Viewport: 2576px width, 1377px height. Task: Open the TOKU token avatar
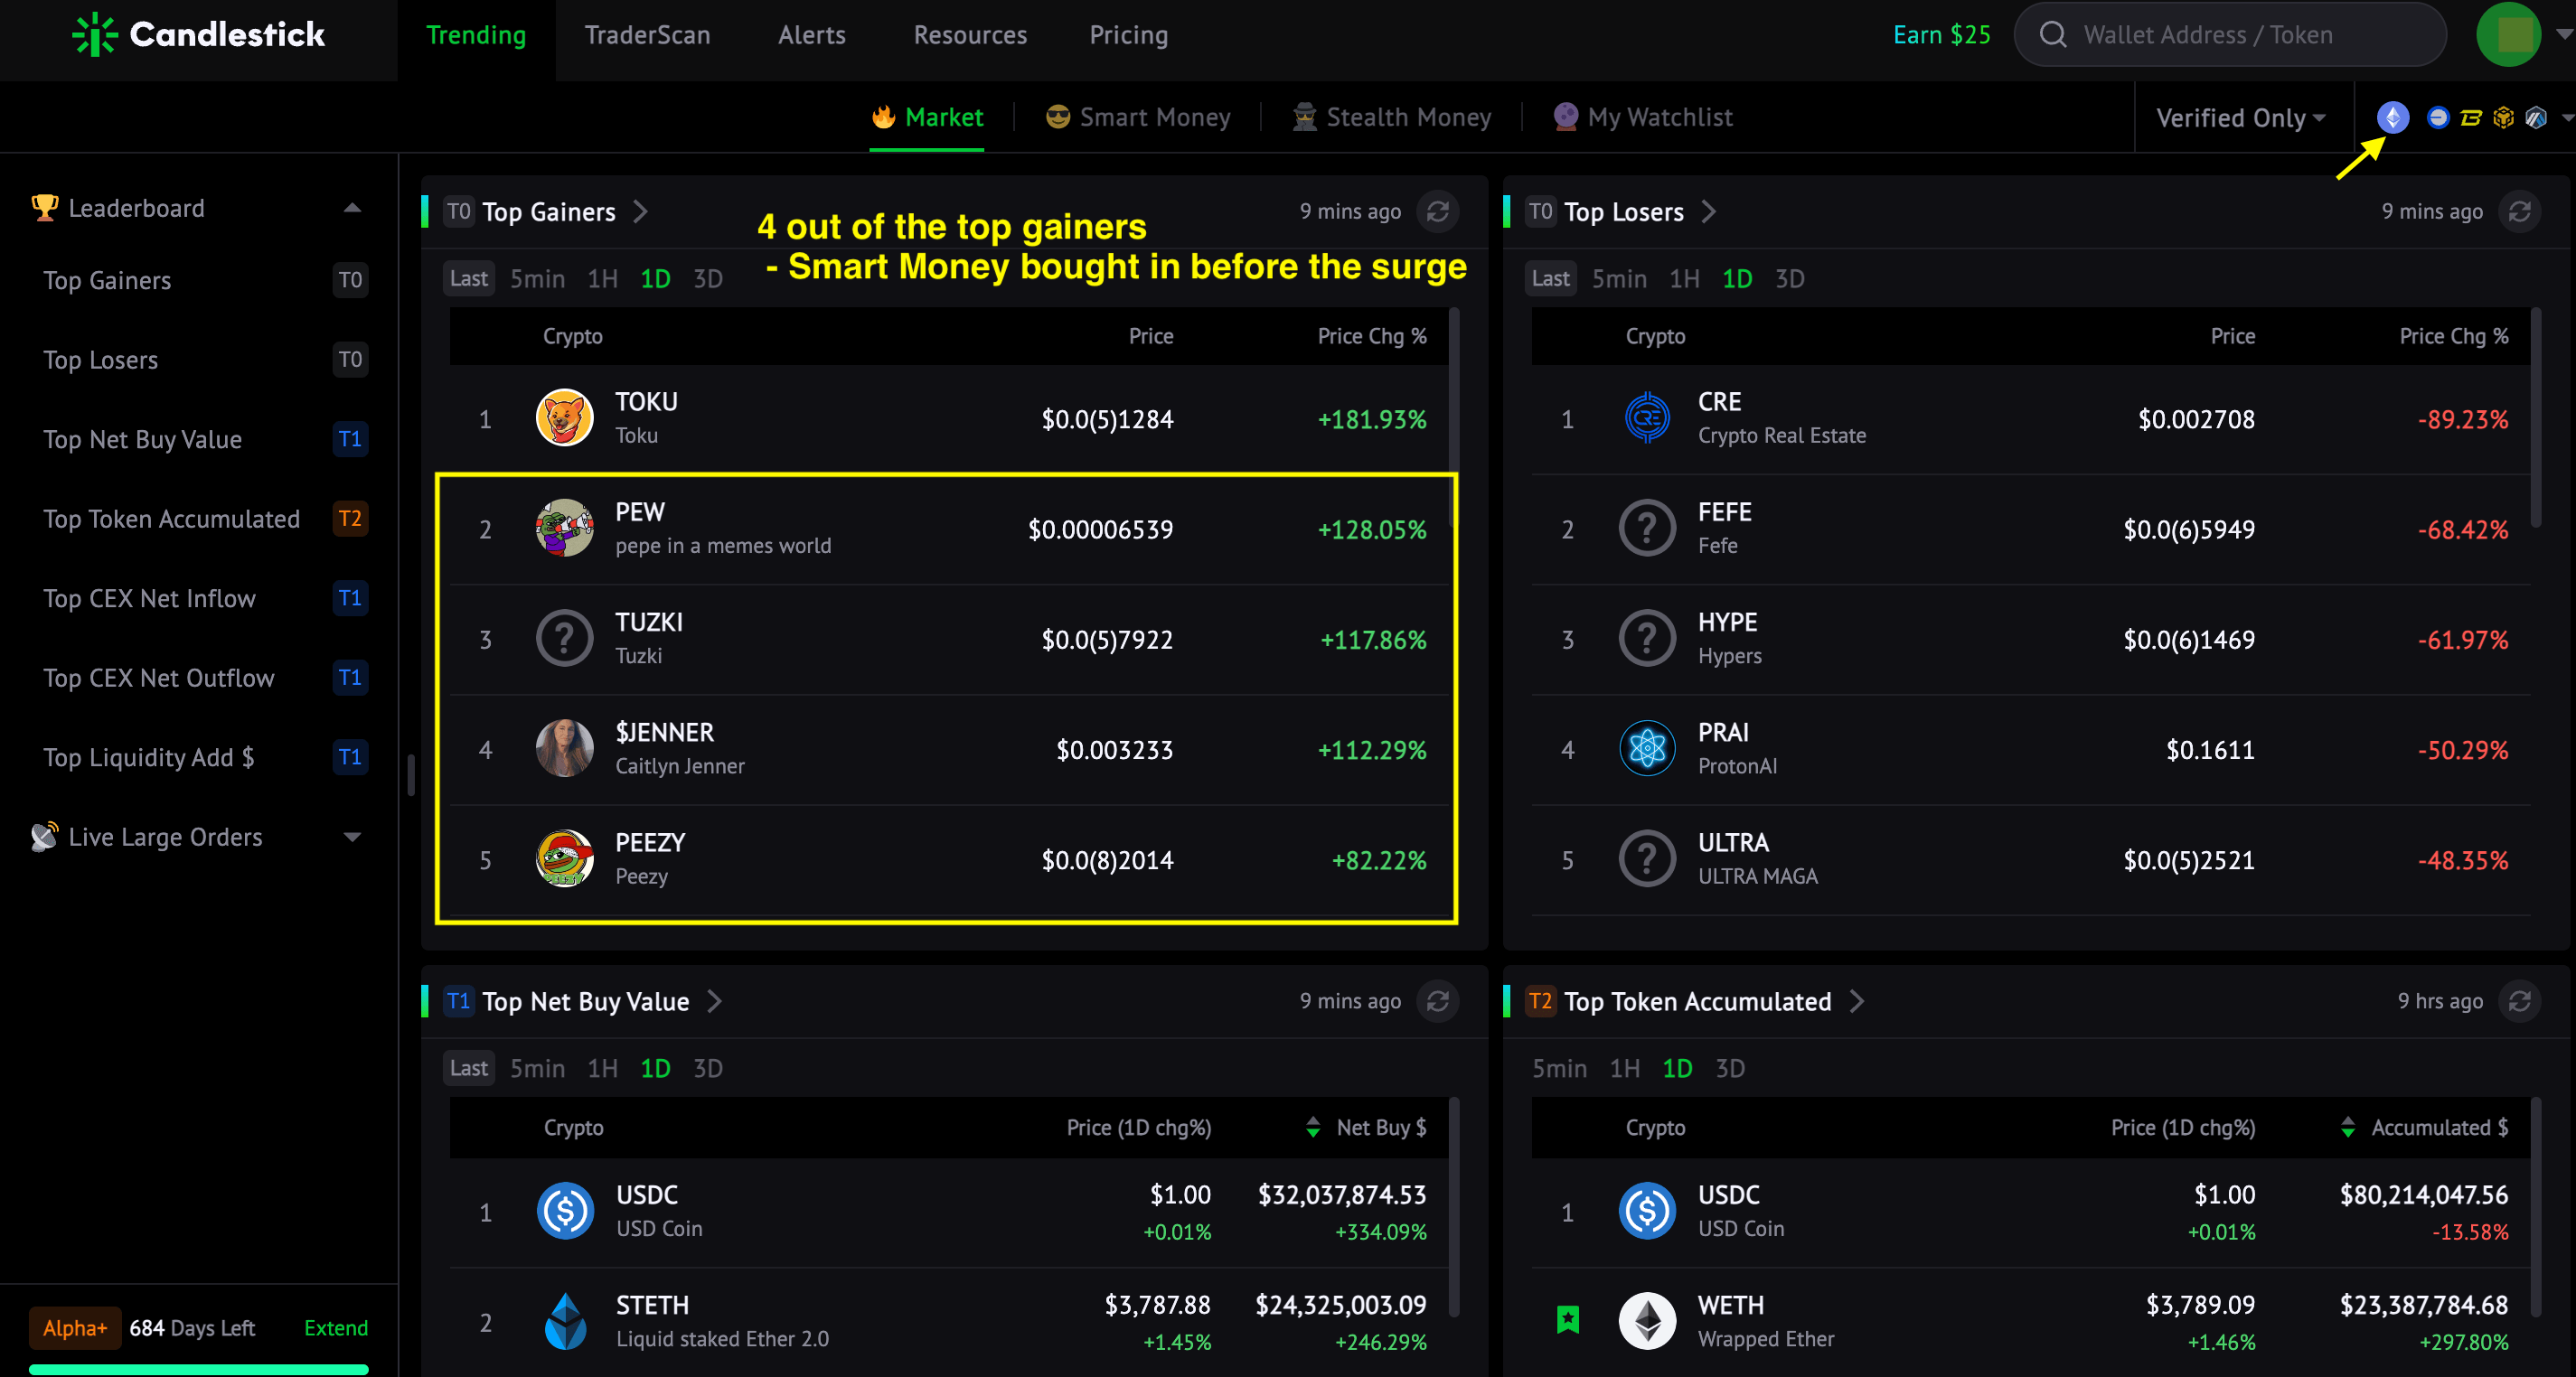(x=564, y=418)
